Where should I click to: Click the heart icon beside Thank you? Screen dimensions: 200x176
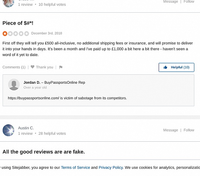[33, 67]
